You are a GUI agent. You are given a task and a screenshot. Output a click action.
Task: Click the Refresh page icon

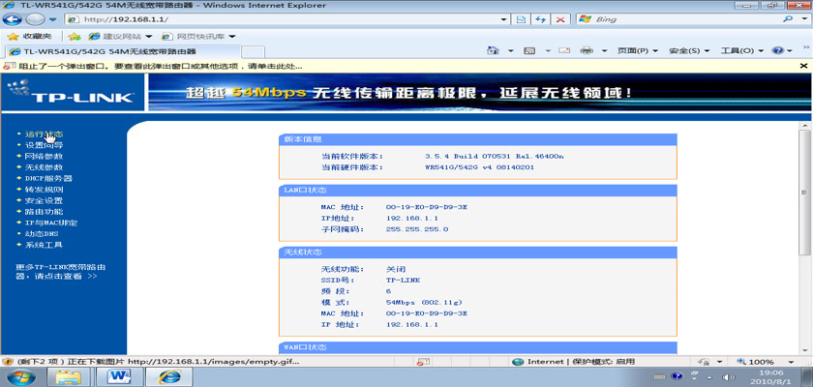pos(541,18)
